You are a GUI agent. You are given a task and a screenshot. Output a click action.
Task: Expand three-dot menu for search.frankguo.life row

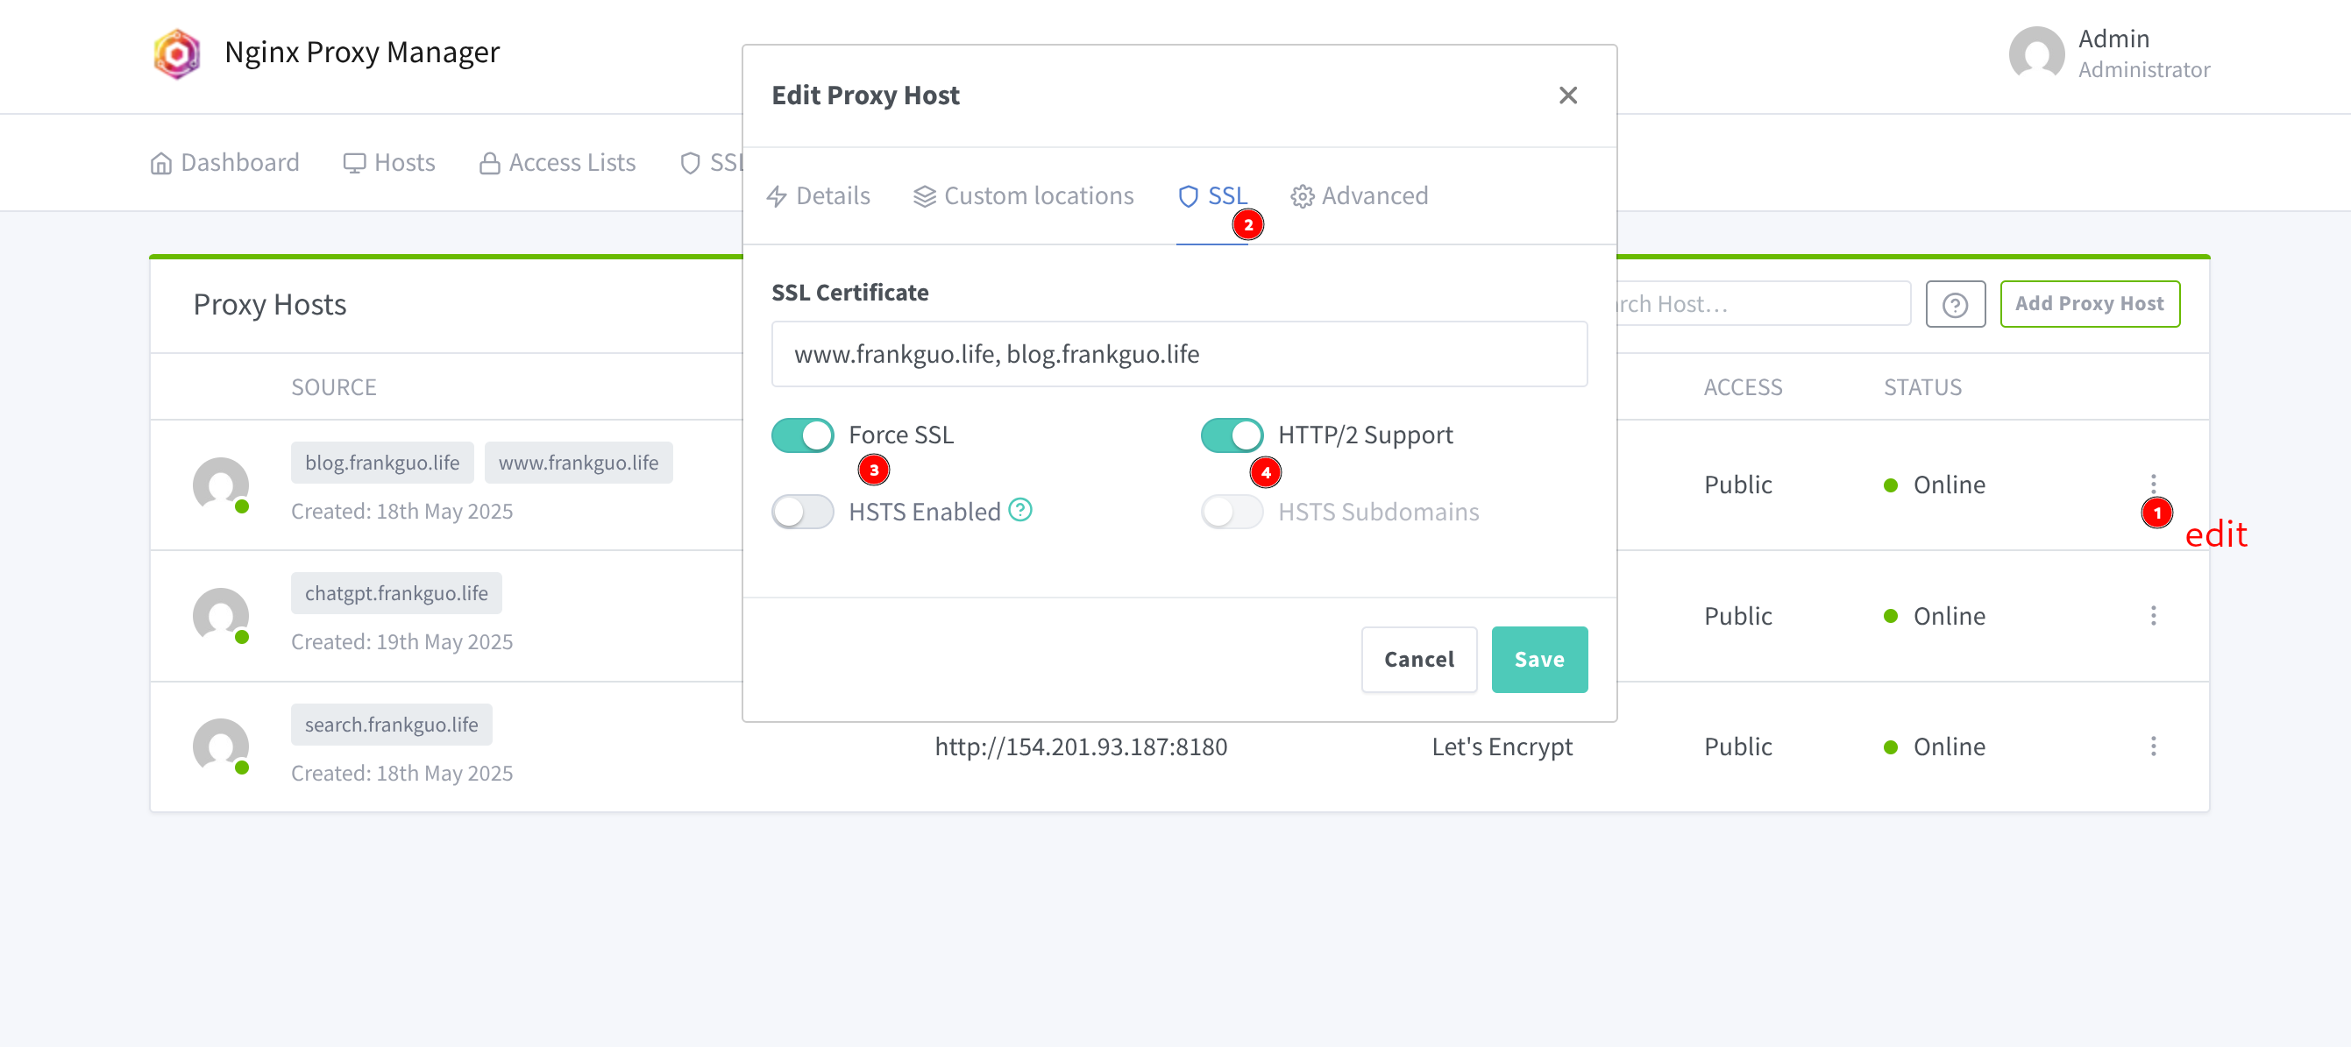[2152, 746]
